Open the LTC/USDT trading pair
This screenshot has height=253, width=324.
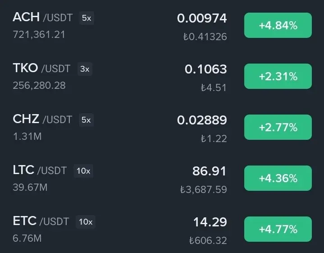pos(40,170)
